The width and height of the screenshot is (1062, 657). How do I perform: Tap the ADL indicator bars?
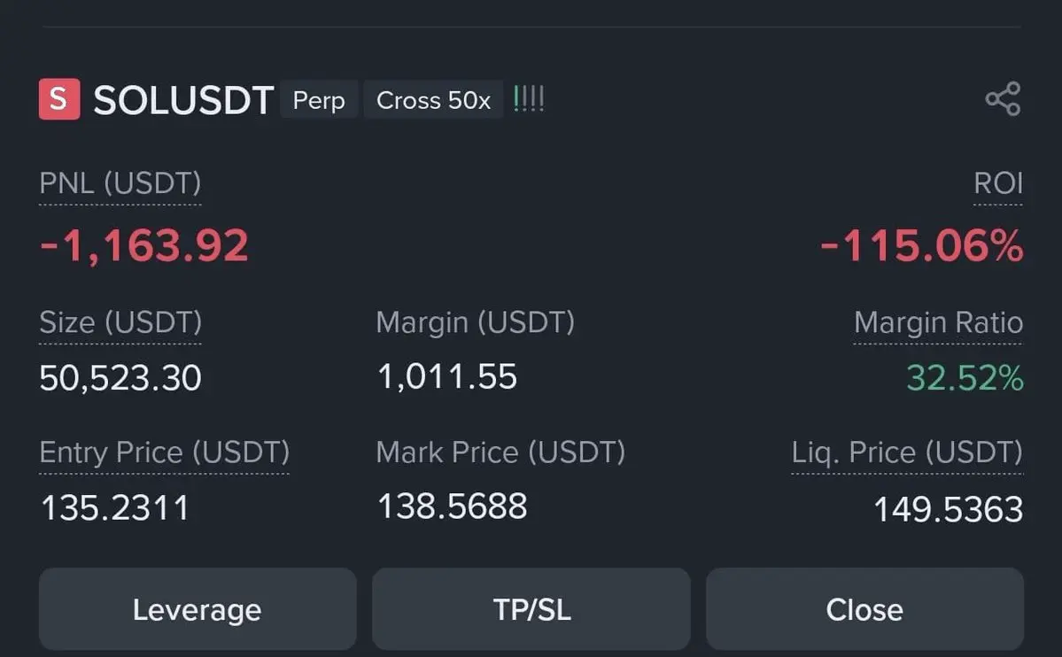(x=528, y=99)
